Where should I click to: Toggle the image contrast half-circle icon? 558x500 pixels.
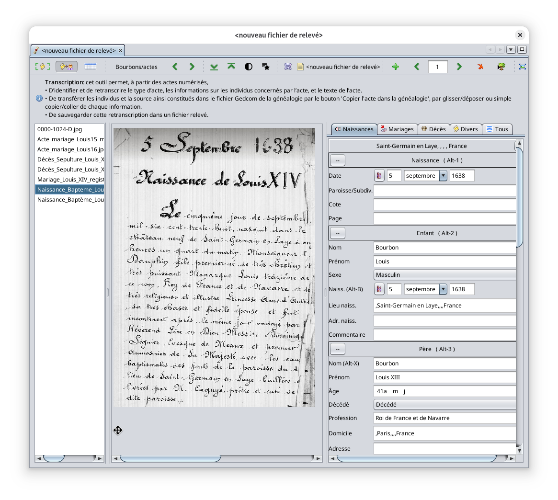point(249,67)
